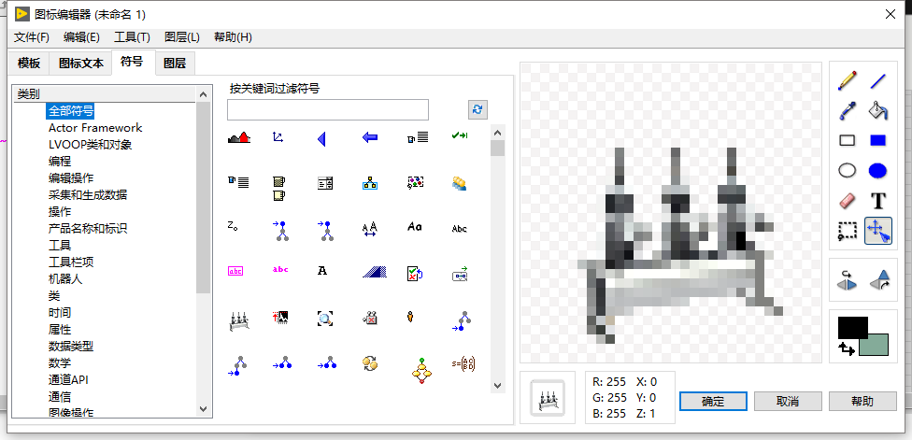Viewport: 912px width, 440px height.
Task: Switch to the 图层 tab
Action: pyautogui.click(x=175, y=64)
